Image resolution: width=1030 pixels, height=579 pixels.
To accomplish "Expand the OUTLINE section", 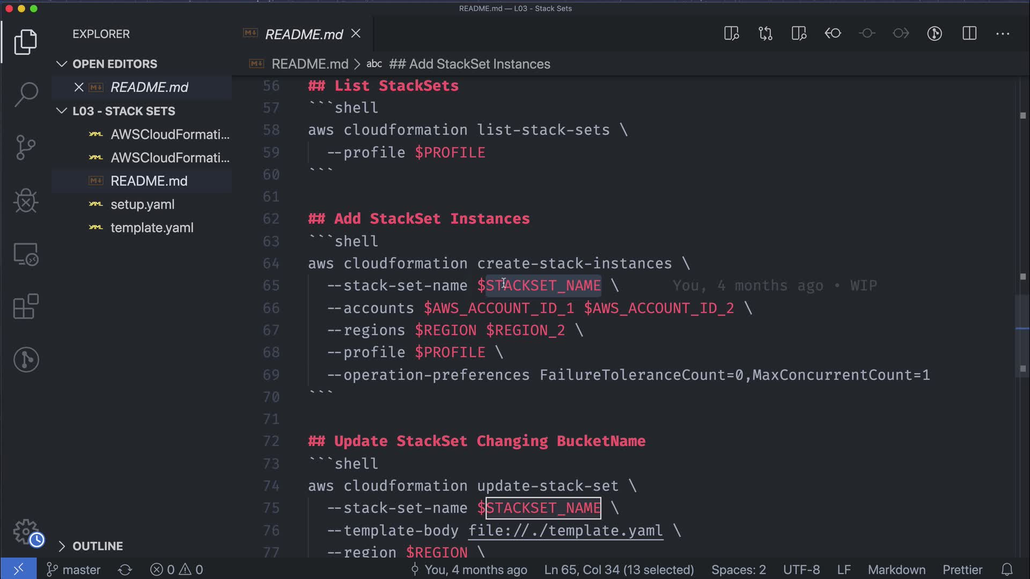I will click(x=62, y=546).
